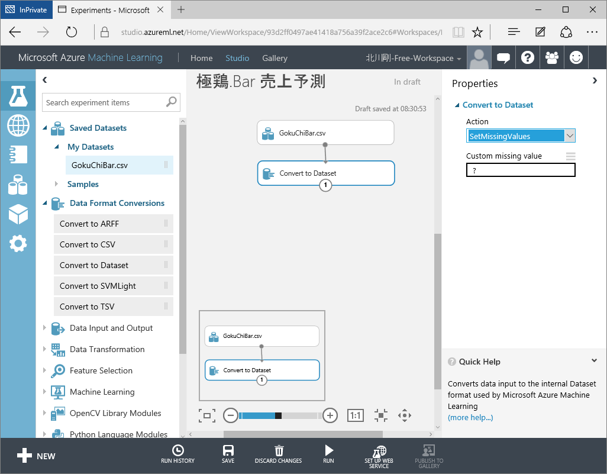
Task: Click the browser back arrow
Action: (x=15, y=32)
